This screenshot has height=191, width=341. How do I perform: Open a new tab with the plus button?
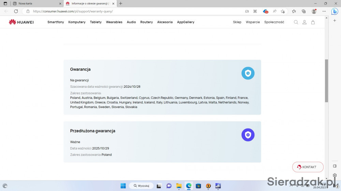pos(121,3)
